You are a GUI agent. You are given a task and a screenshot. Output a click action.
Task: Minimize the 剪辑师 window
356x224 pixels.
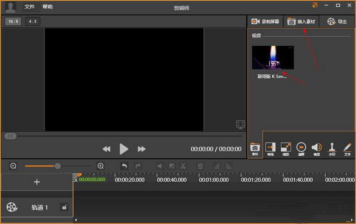326,5
